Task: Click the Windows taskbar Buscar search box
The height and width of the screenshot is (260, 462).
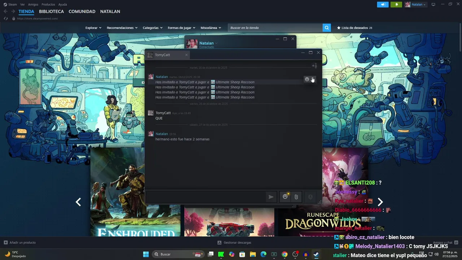Action: [x=179, y=254]
